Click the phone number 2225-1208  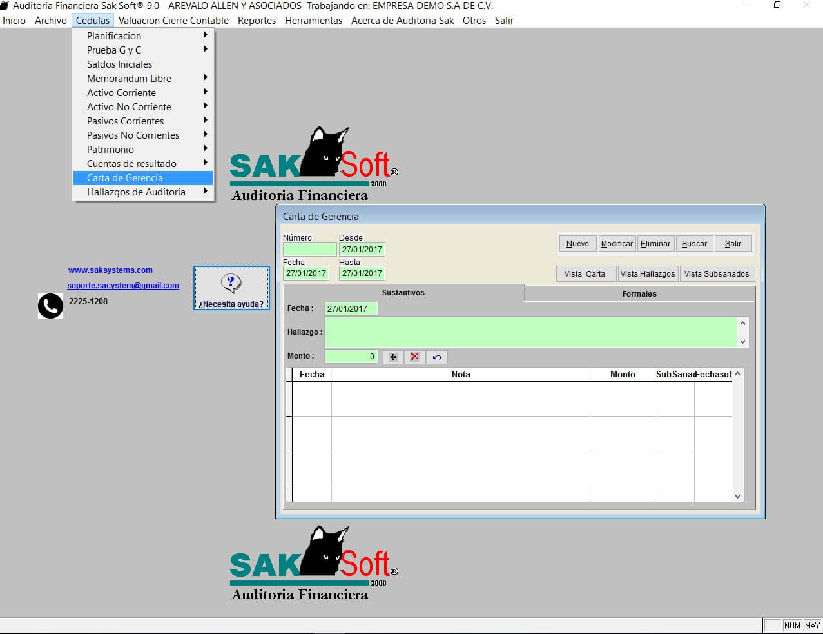[x=88, y=301]
